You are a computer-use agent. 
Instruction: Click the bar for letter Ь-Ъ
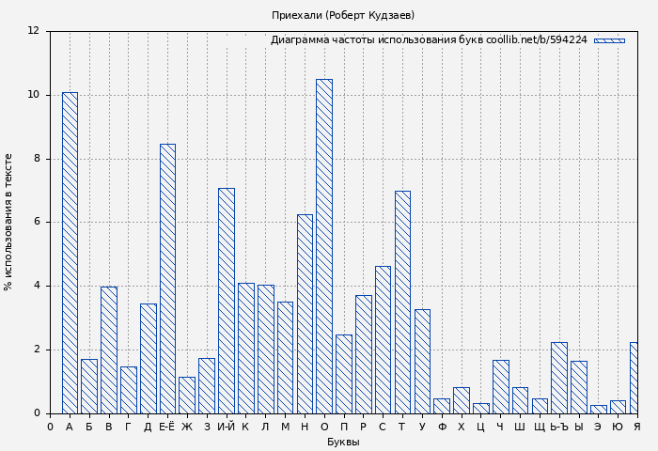(x=559, y=378)
